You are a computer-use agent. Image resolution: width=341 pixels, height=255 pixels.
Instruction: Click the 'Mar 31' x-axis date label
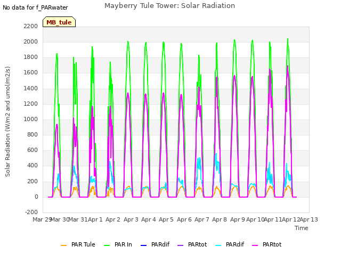coord(78,219)
